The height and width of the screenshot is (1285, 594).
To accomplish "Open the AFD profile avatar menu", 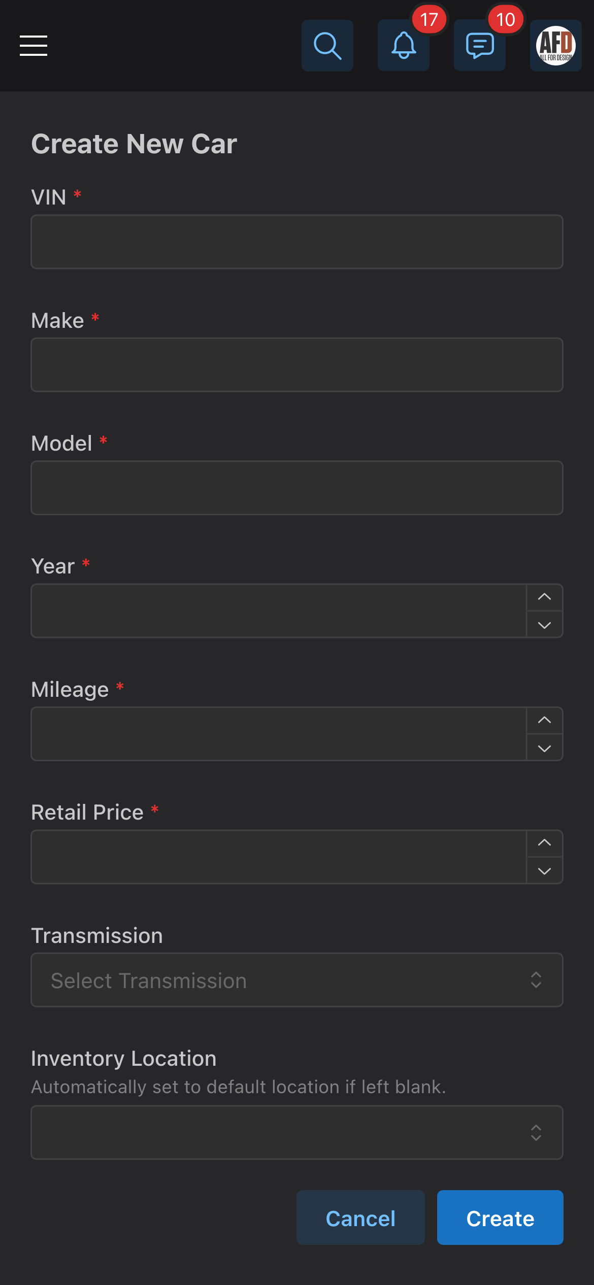I will coord(556,46).
